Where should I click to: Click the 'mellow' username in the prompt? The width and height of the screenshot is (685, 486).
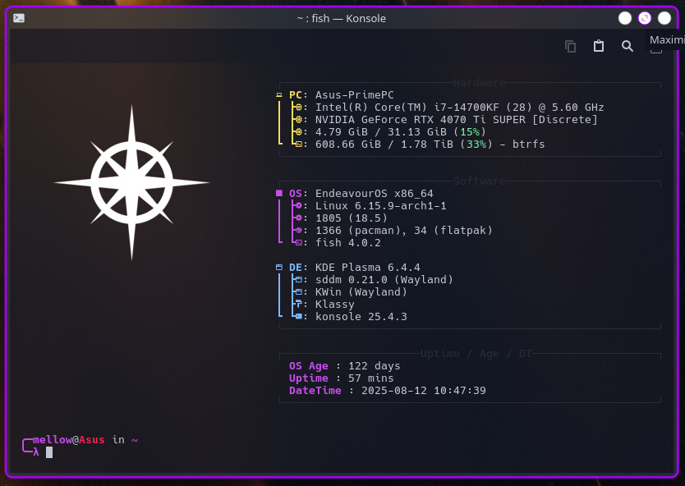point(53,440)
